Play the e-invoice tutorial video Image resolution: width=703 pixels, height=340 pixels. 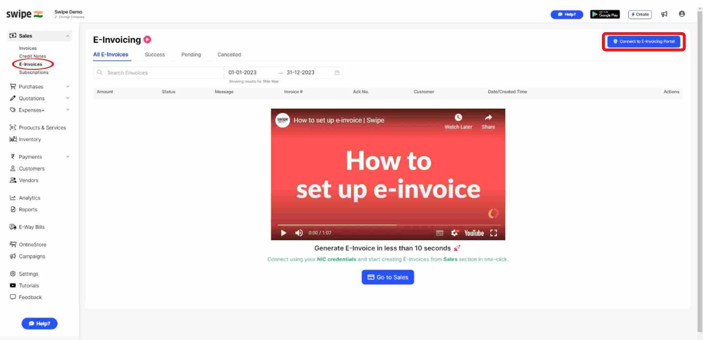(283, 233)
